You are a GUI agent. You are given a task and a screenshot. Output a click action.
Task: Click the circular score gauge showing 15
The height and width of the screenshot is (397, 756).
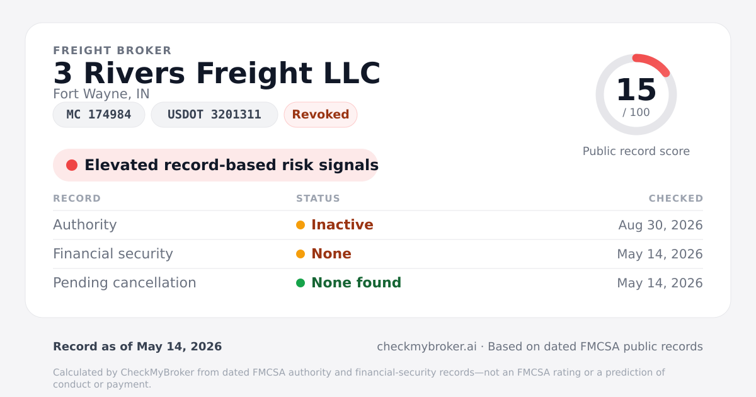pos(636,95)
